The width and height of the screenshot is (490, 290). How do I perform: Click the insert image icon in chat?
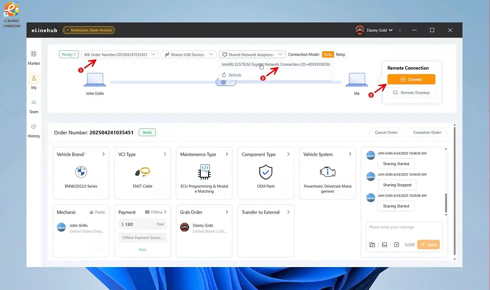point(384,245)
